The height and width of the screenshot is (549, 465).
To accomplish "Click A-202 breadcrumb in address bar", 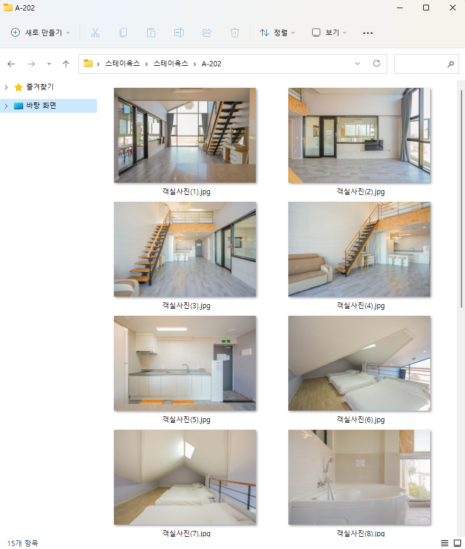I will (212, 64).
